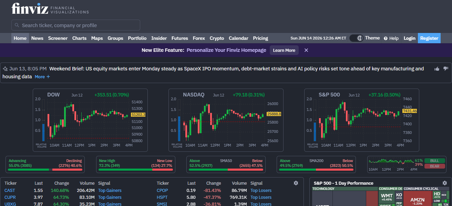This screenshot has height=206, width=452.
Task: Open the CAST ticker link
Action: tap(10, 191)
